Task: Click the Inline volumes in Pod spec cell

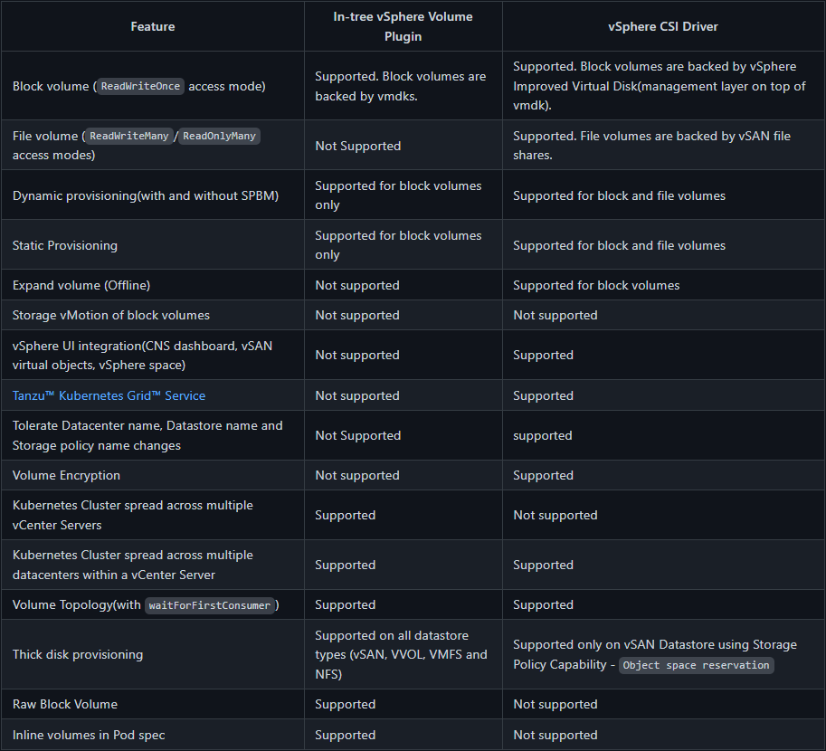Action: point(89,735)
